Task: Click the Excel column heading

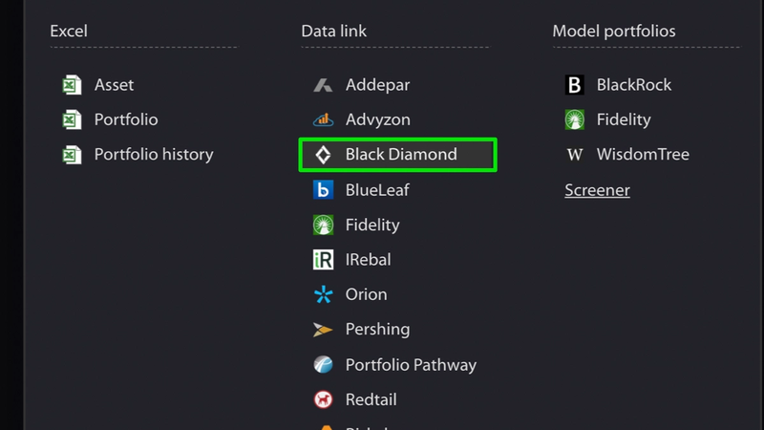Action: tap(69, 32)
